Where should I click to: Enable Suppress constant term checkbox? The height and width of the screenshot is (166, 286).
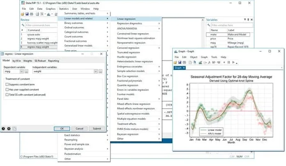tap(7, 84)
